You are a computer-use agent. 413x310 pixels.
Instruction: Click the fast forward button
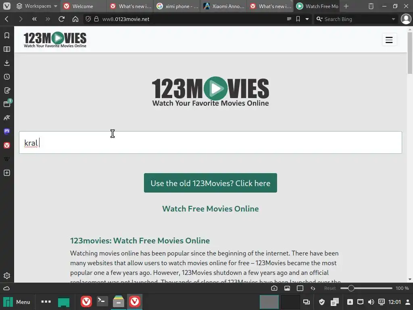[x=48, y=19]
